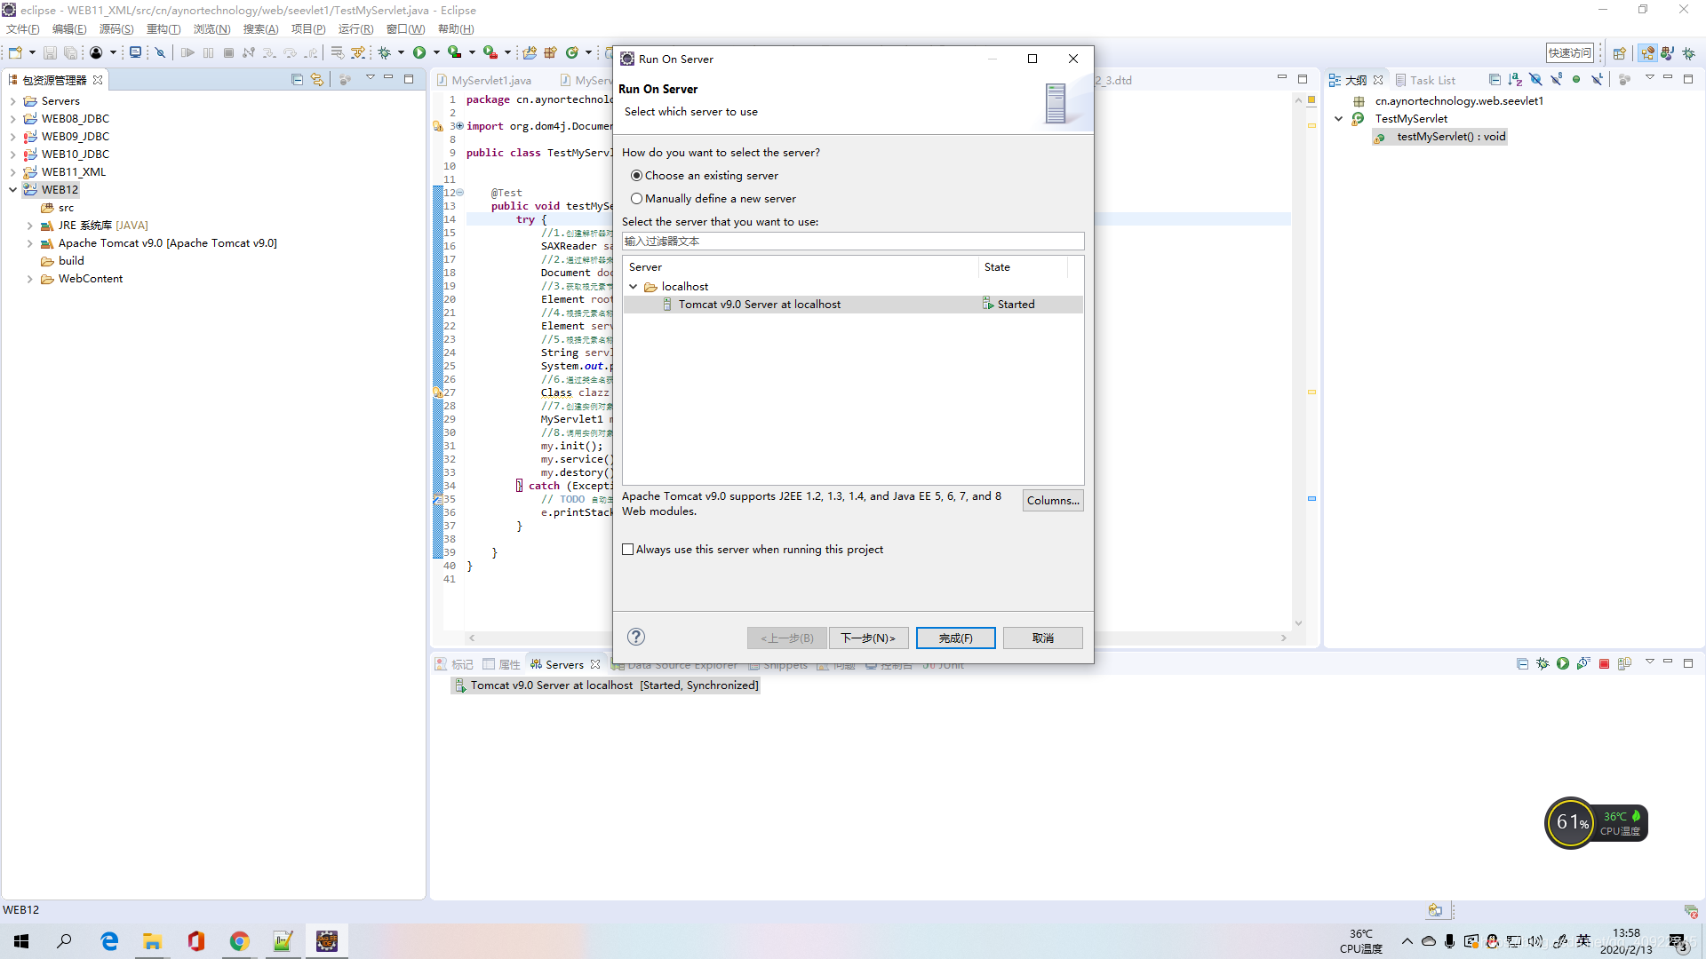
Task: Expand the WebContent folder
Action: [x=29, y=279]
